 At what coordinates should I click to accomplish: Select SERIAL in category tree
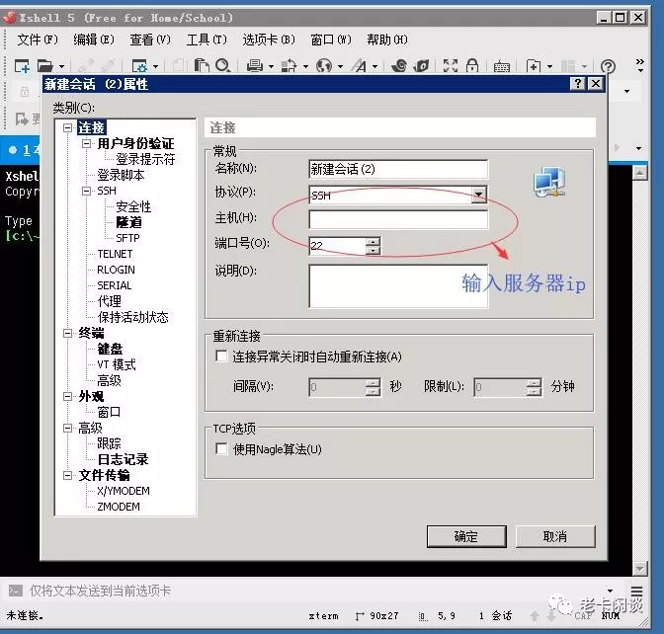(115, 285)
